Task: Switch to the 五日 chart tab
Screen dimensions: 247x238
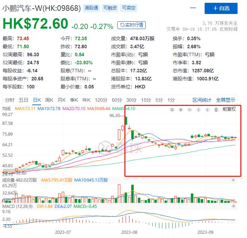Action: (23, 100)
